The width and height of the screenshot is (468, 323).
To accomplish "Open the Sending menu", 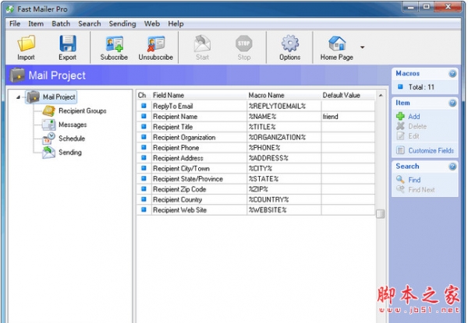I will 122,23.
